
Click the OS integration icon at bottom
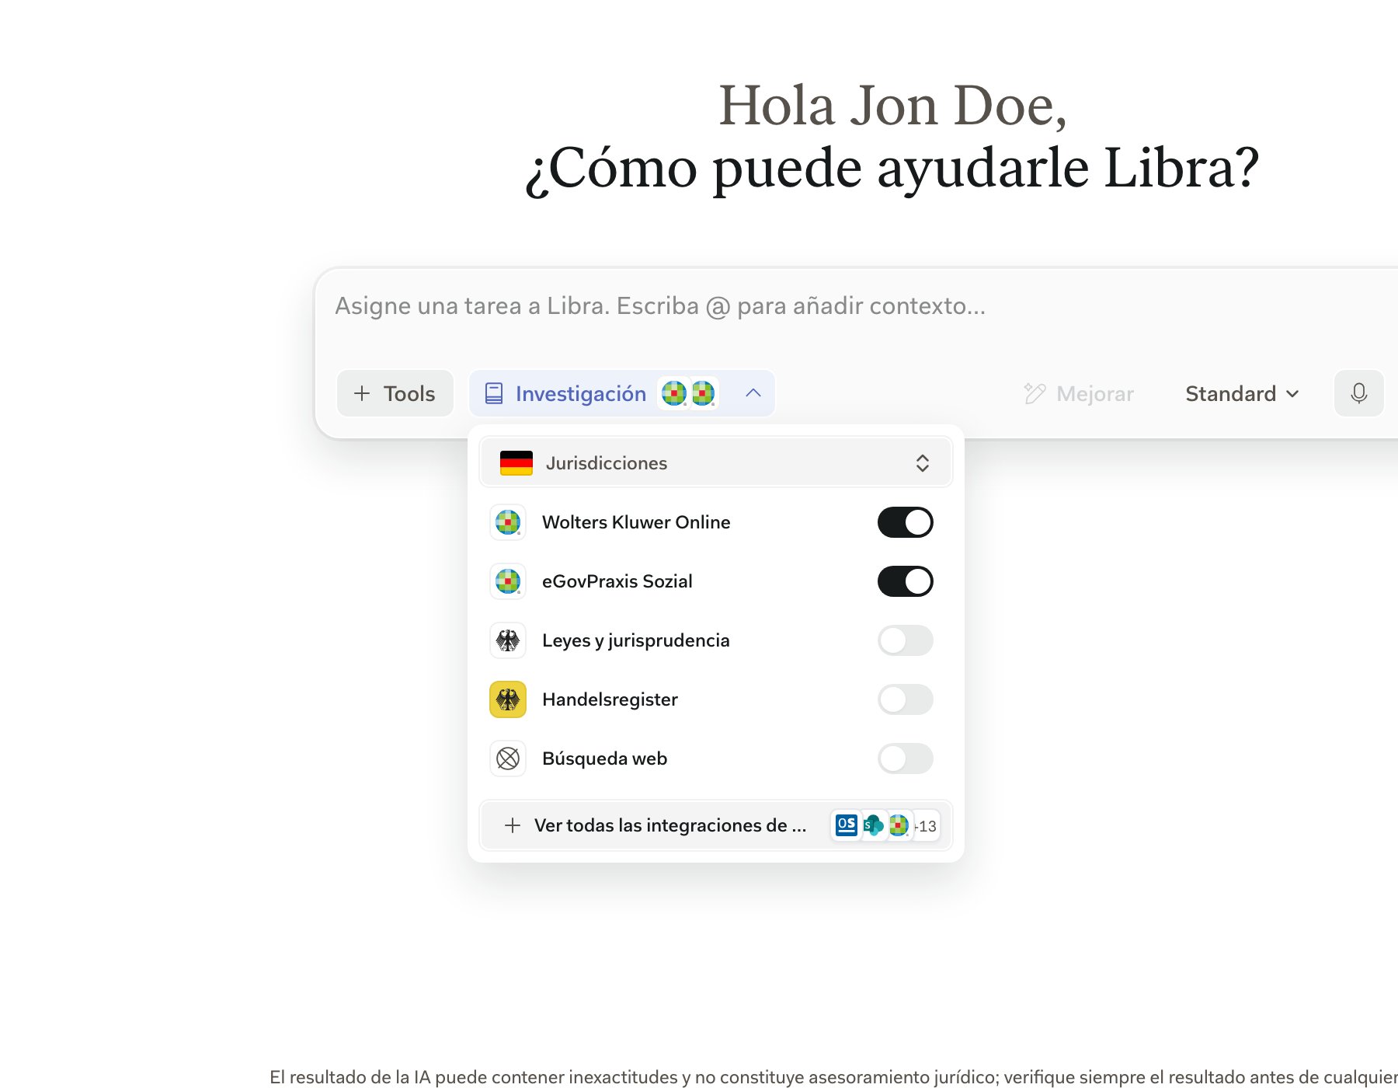tap(847, 825)
